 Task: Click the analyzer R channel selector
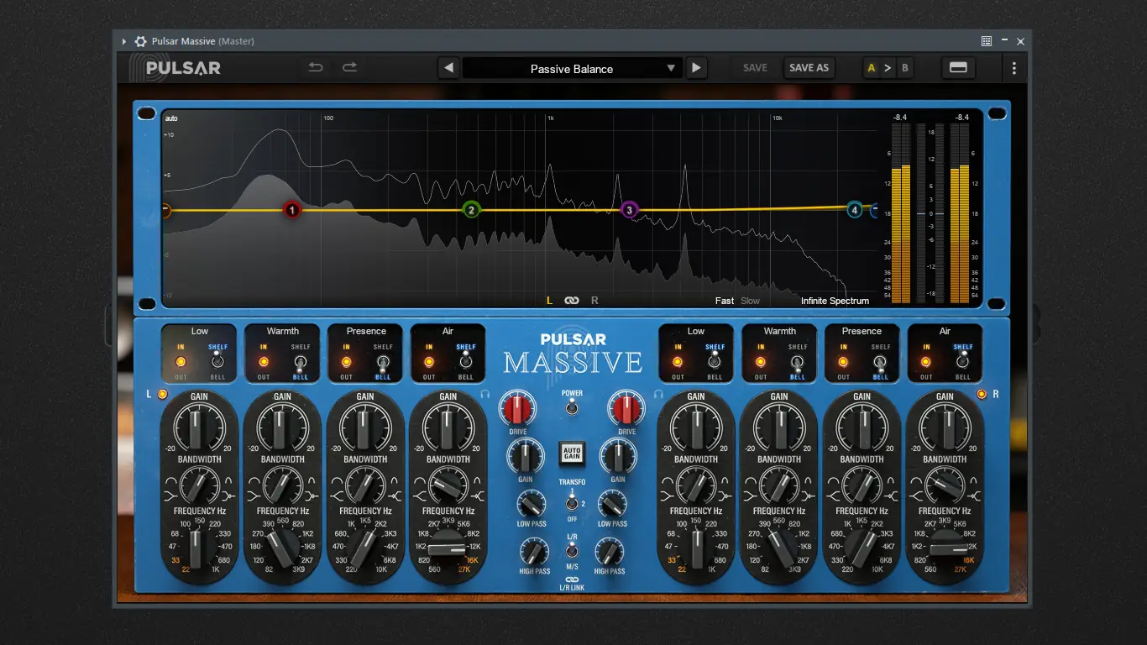tap(594, 301)
